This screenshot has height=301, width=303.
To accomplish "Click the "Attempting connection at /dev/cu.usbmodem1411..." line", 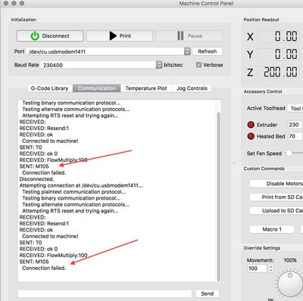I will pos(81,185).
